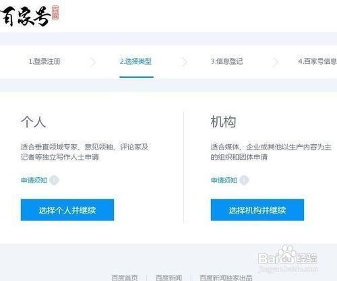
Task: Open 百度首页 footer link
Action: tap(125, 278)
